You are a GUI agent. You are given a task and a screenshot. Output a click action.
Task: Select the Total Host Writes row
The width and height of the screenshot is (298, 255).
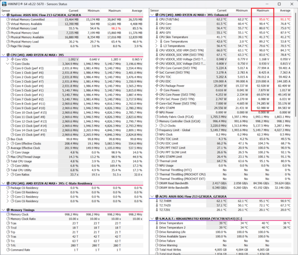click(x=221, y=250)
